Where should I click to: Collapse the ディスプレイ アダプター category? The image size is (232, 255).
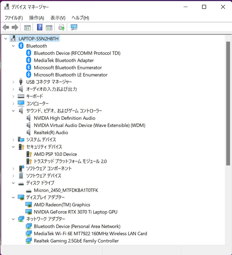tap(13, 197)
